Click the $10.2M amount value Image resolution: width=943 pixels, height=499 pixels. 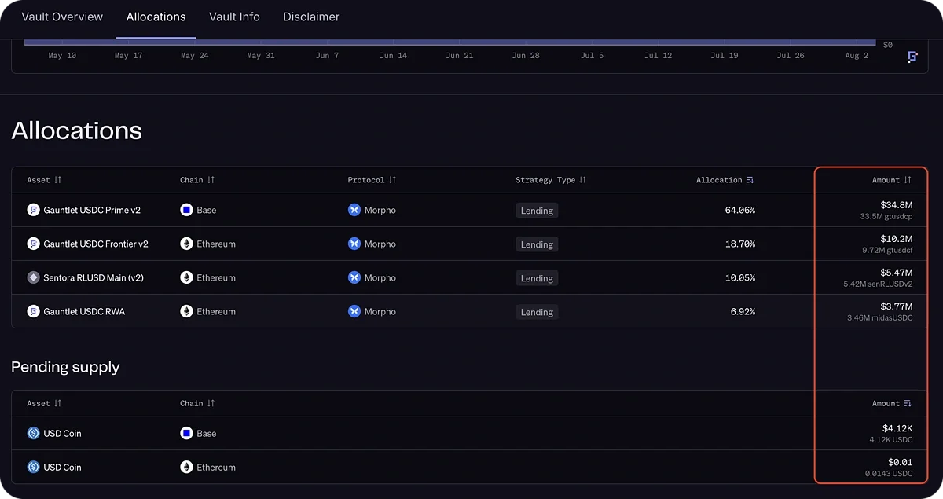[x=897, y=239]
